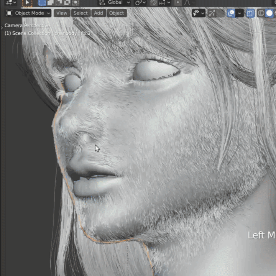Click the 'Scene Collection | char.body : fix.2' text
Screen dimensions: 276x276
point(51,33)
